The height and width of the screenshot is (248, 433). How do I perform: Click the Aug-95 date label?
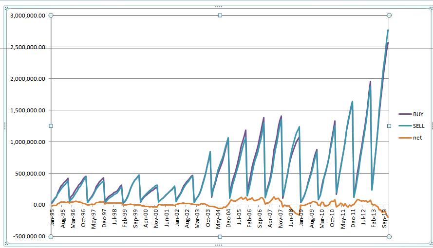pyautogui.click(x=63, y=218)
